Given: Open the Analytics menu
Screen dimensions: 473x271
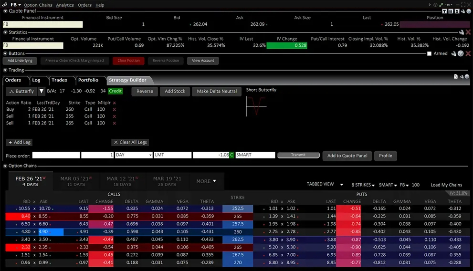Looking at the screenshot, I should [65, 5].
